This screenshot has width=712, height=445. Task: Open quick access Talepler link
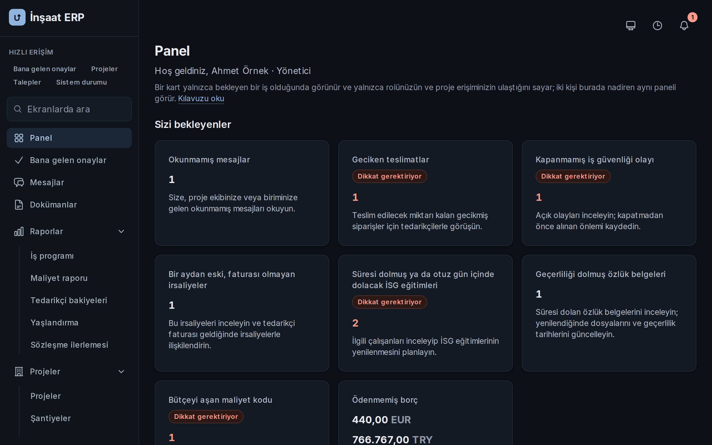(x=27, y=82)
